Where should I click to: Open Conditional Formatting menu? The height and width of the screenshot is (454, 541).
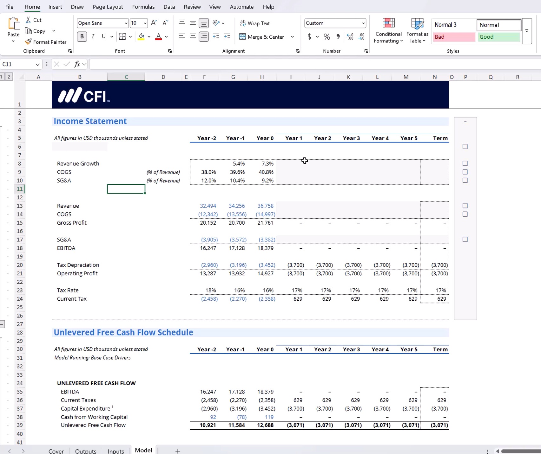388,31
